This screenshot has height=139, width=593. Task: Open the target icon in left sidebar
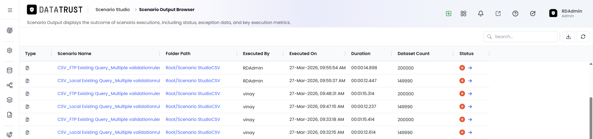[10, 30]
